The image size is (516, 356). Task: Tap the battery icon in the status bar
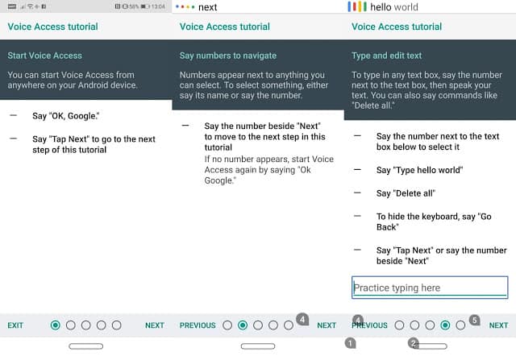145,6
